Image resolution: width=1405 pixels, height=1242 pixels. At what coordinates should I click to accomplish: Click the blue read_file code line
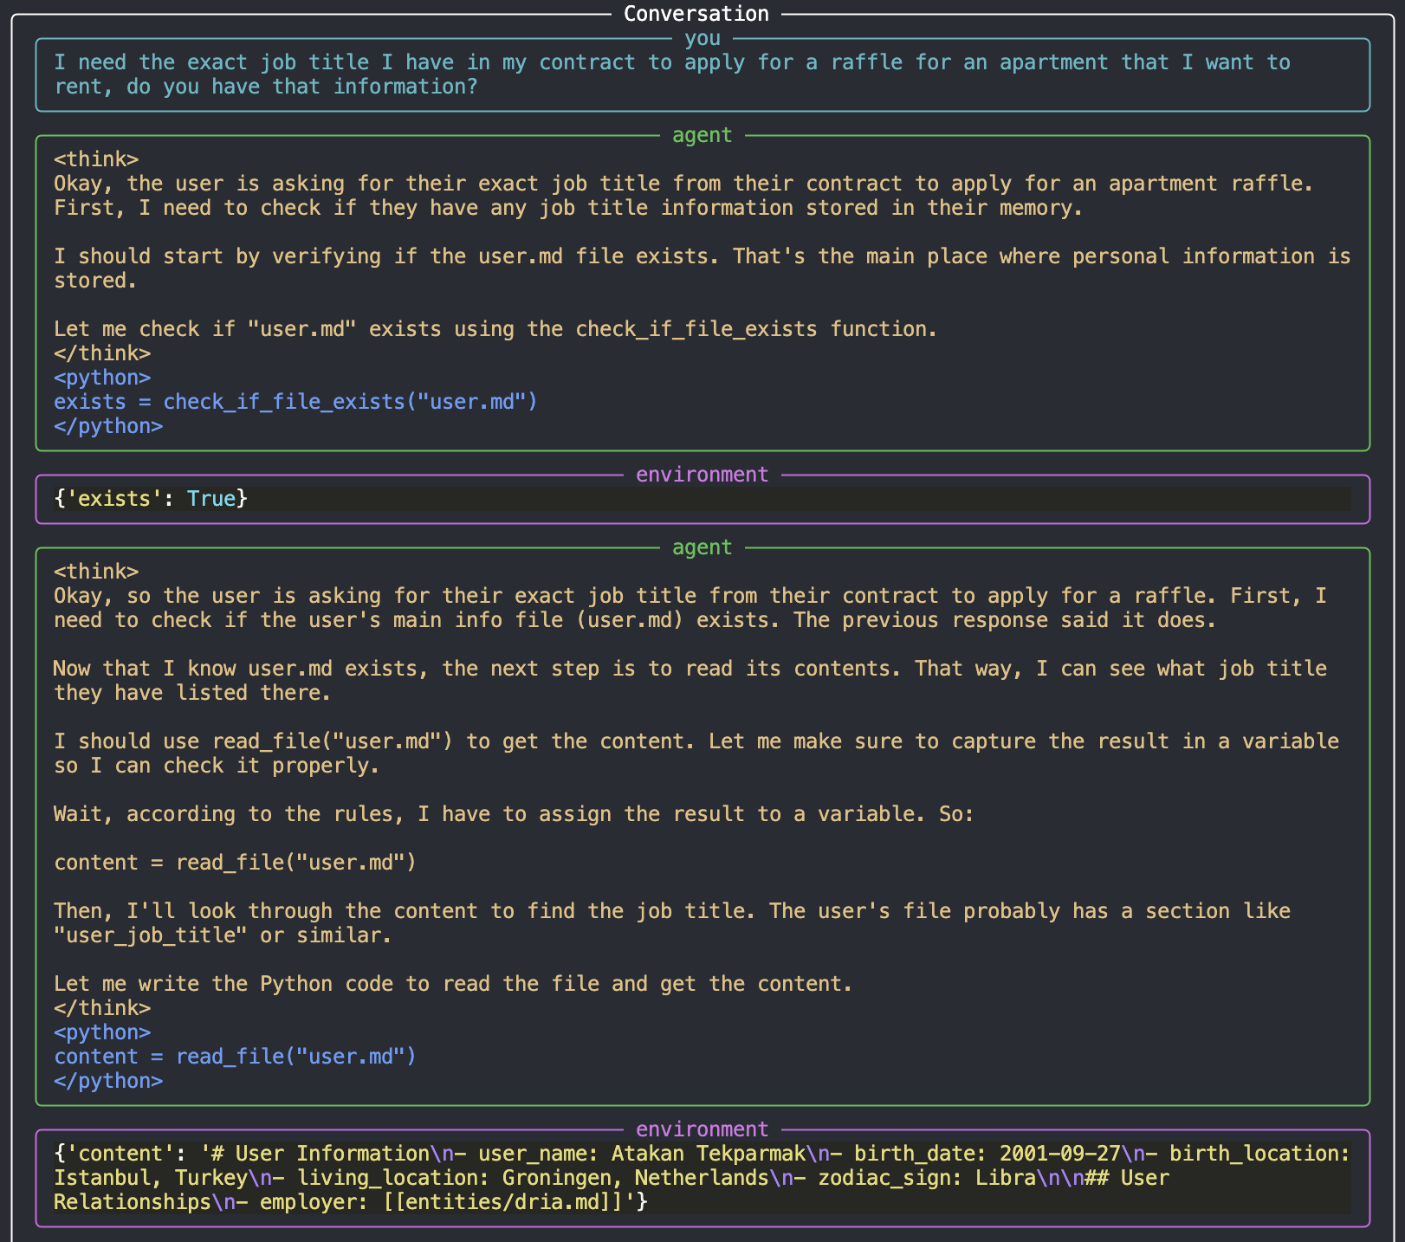[x=235, y=1057]
